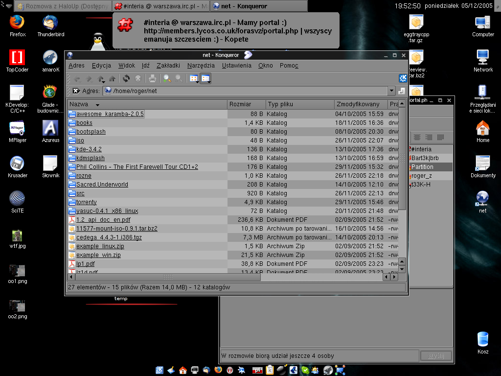Viewport: 501px width, 376px height.
Task: Click the Back arrow in Konqueror toolbar
Action: click(77, 78)
